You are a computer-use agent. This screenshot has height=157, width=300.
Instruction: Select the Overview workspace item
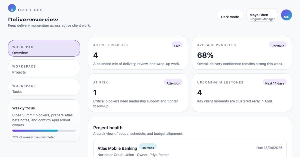[x=44, y=48]
